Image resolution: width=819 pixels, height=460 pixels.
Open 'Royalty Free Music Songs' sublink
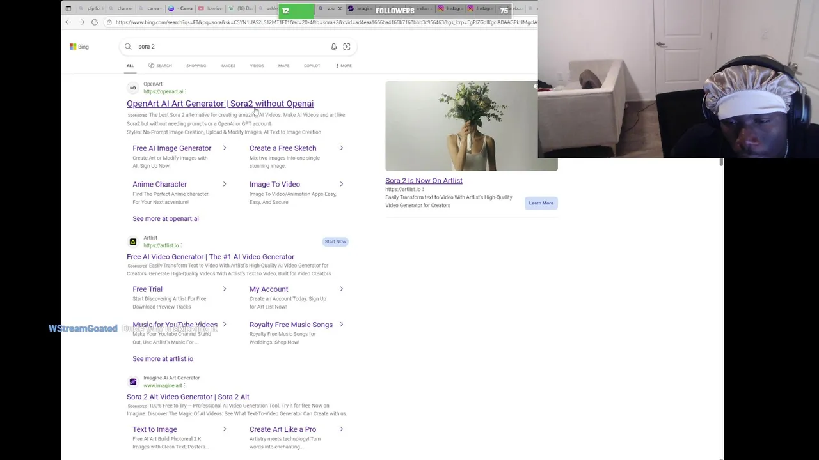pos(291,325)
